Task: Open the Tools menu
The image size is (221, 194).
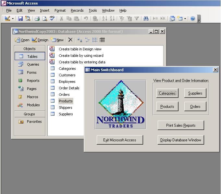Action: (x=93, y=10)
